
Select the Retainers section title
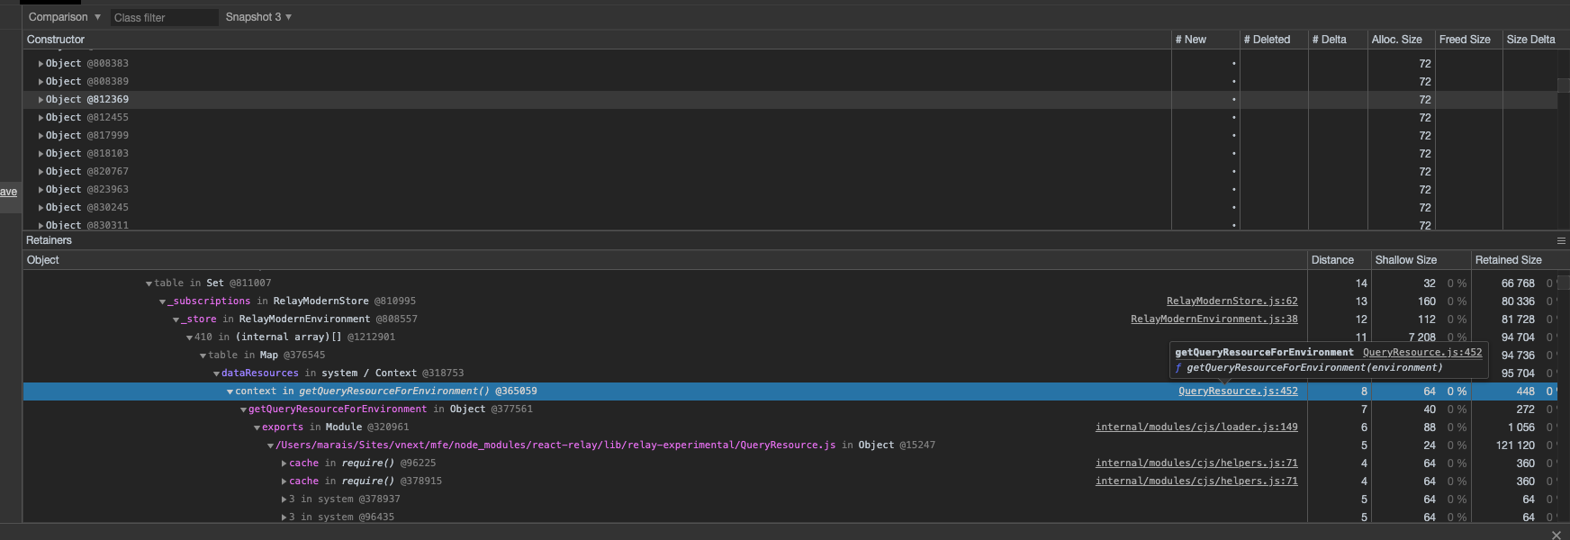pyautogui.click(x=49, y=240)
